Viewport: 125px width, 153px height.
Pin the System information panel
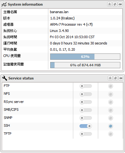click(x=120, y=4)
